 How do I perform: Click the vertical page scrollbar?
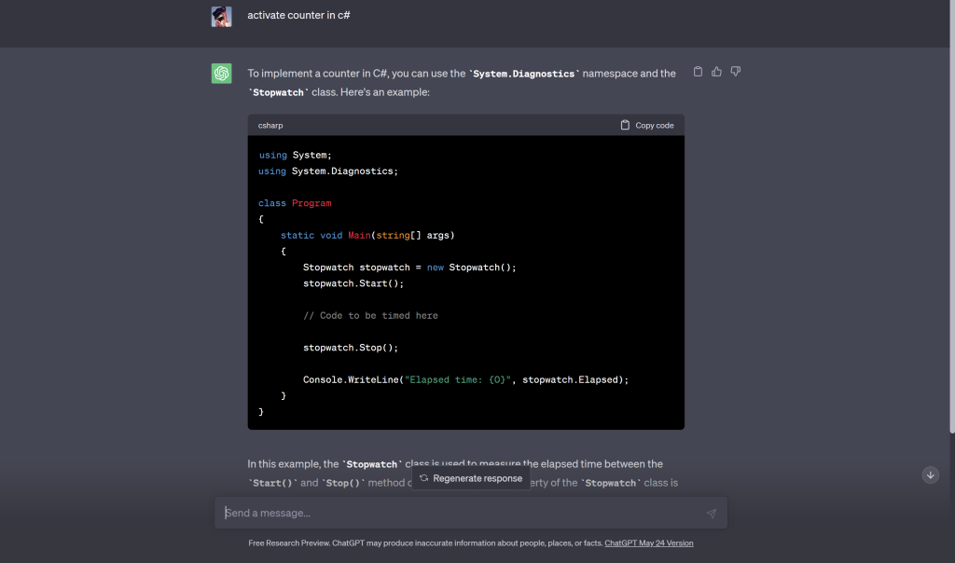952,216
